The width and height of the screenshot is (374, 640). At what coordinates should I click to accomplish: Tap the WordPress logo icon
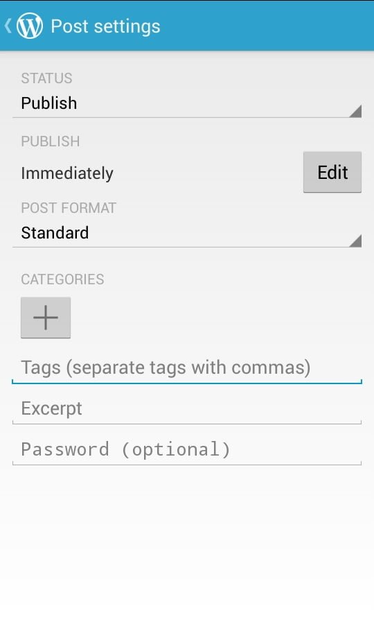[29, 26]
